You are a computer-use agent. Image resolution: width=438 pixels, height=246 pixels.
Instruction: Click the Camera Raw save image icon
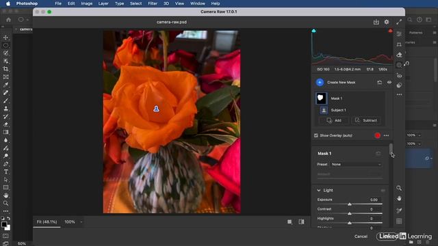376,22
